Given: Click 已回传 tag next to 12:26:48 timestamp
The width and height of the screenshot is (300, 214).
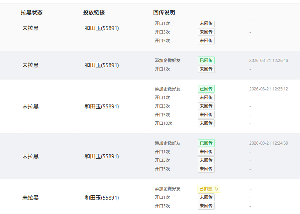Looking at the screenshot, I should coord(206,60).
